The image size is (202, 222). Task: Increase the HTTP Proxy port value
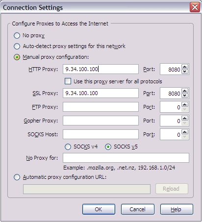[x=185, y=67]
